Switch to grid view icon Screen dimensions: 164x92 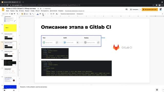tap(14, 90)
